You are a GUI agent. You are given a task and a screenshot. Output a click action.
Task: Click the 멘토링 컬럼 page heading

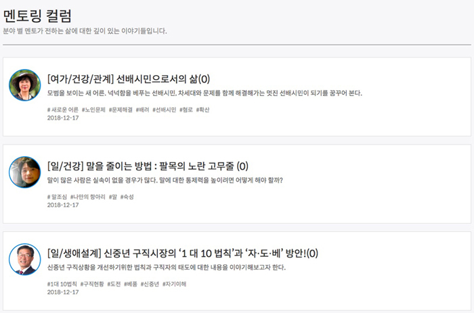point(37,16)
